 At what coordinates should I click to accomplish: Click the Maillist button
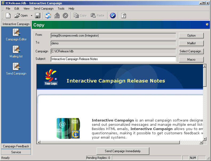point(191,43)
